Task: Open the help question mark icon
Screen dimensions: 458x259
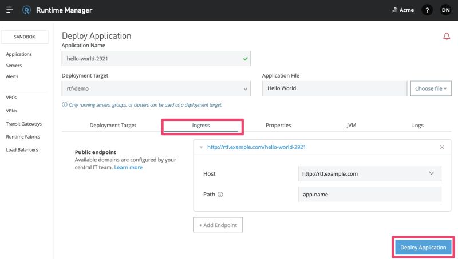Action: click(x=427, y=10)
